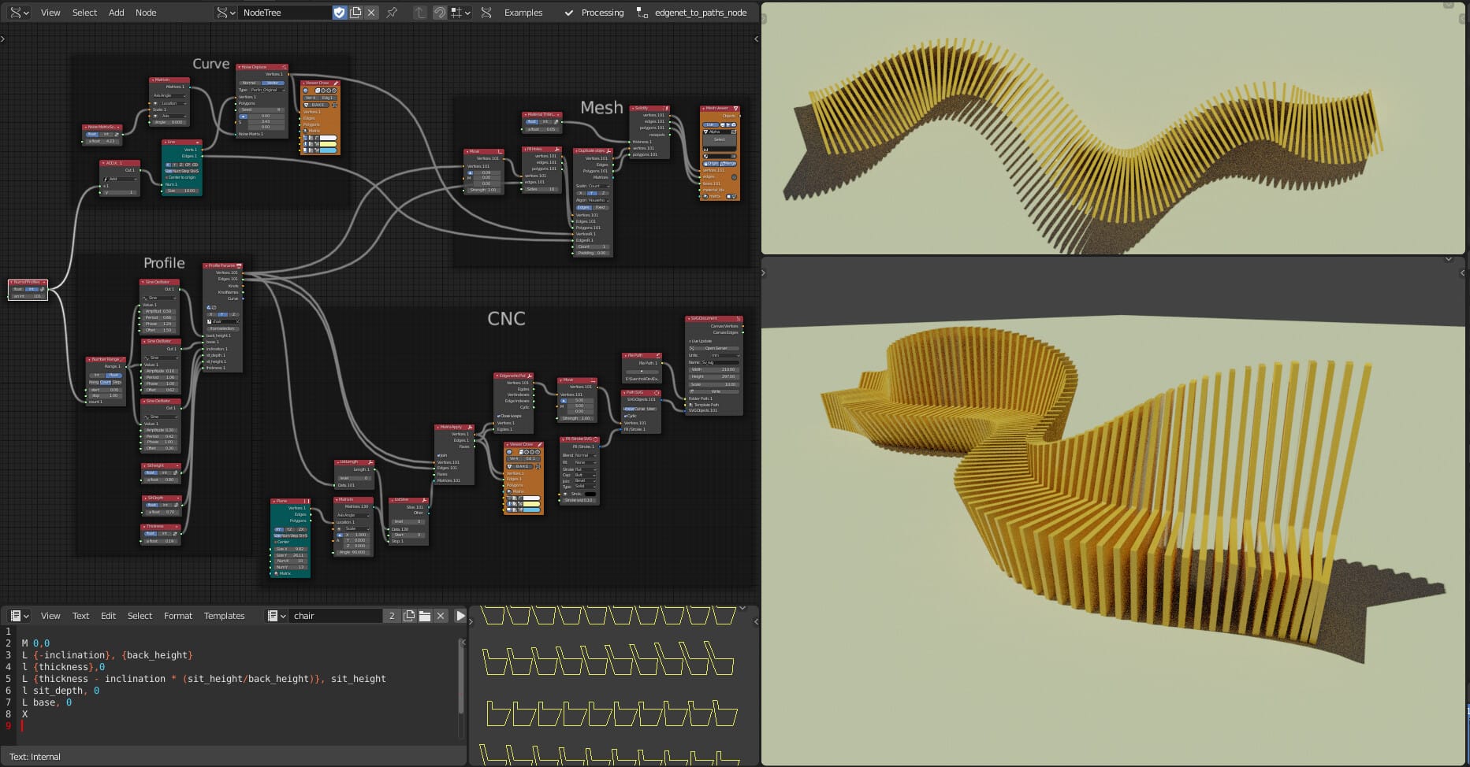Viewport: 1470px width, 767px height.
Task: Toggle Cyclic option in the Path SVG node
Action: click(x=626, y=416)
